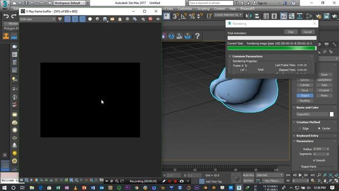Click the Cancel button in Rendering dialog

tap(307, 32)
